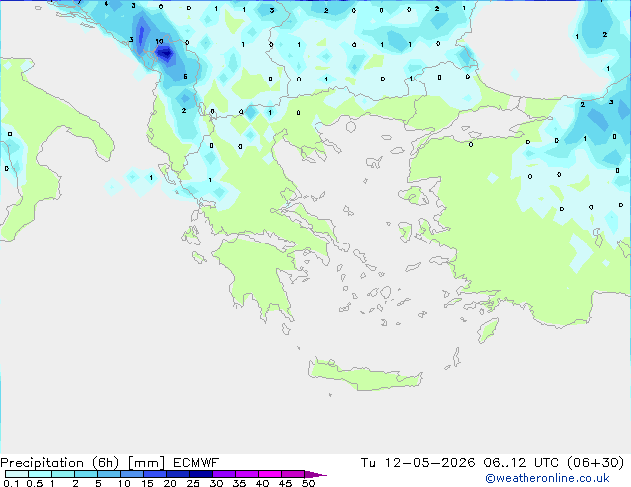The width and height of the screenshot is (631, 487).
Task: Click the '10' precipitation value on the map
Action: (159, 41)
